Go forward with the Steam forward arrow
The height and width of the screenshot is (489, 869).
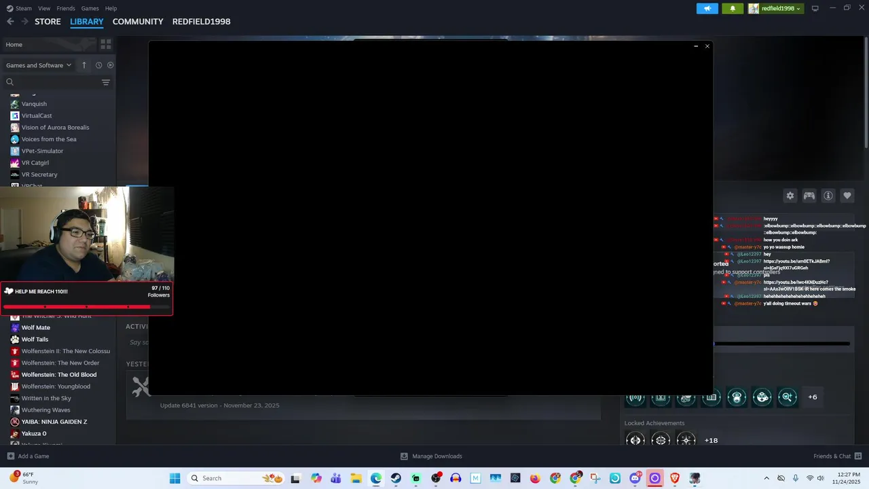[x=25, y=22]
